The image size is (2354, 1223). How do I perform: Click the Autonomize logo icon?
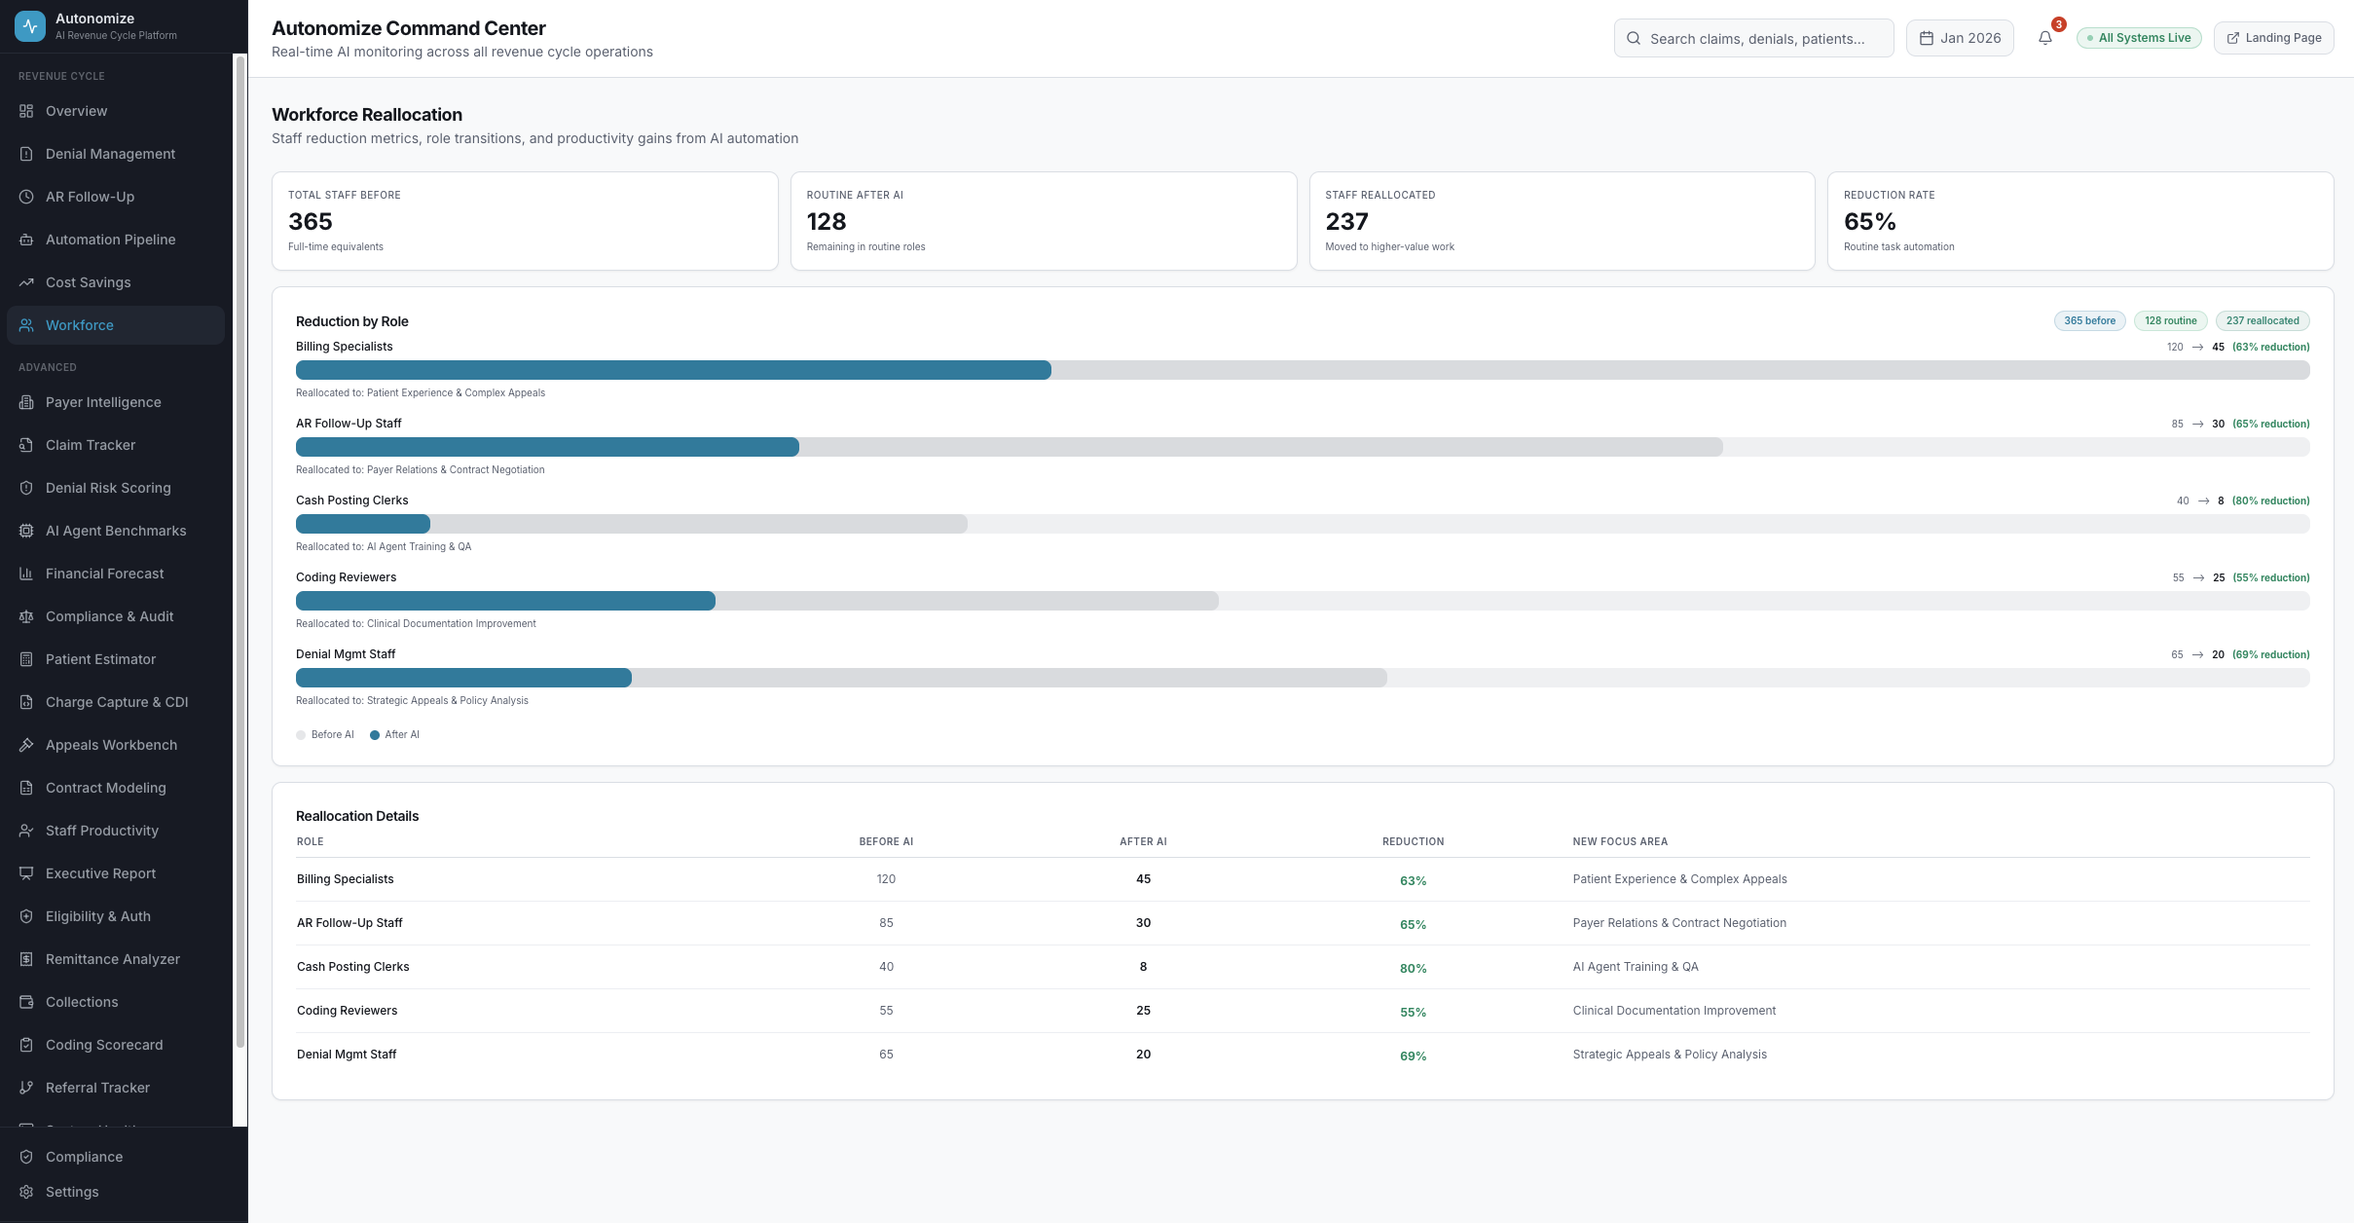[x=30, y=26]
